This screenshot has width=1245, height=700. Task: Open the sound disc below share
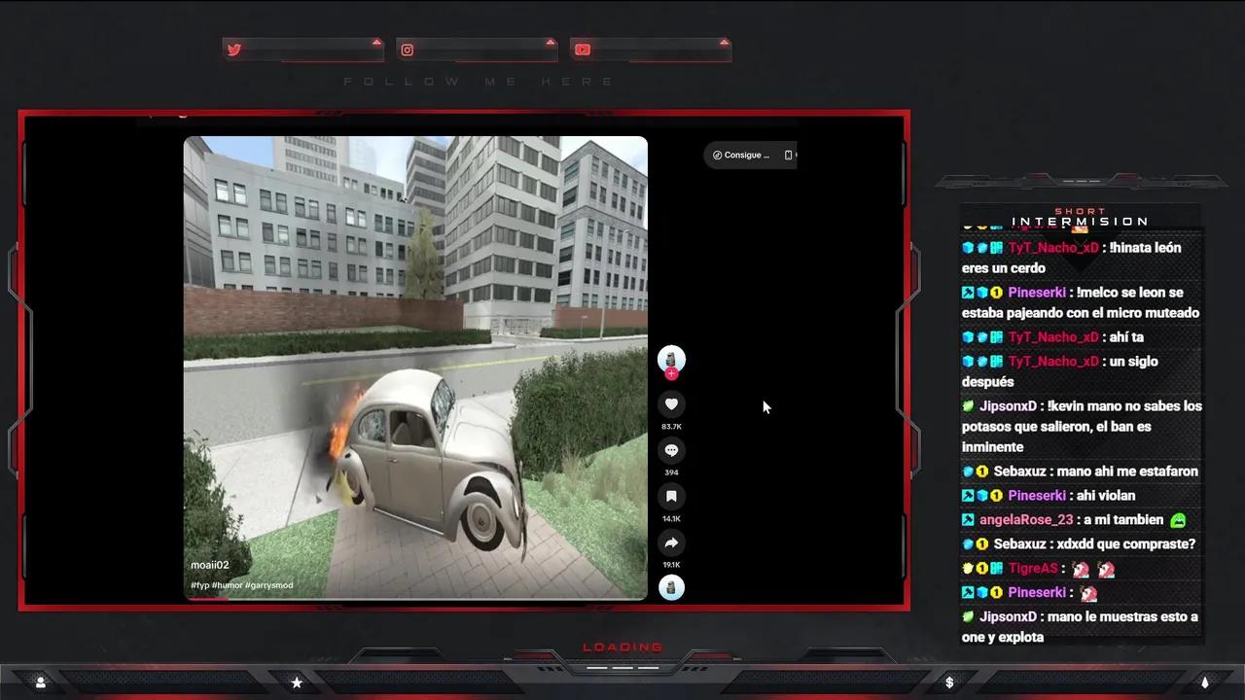(x=671, y=587)
